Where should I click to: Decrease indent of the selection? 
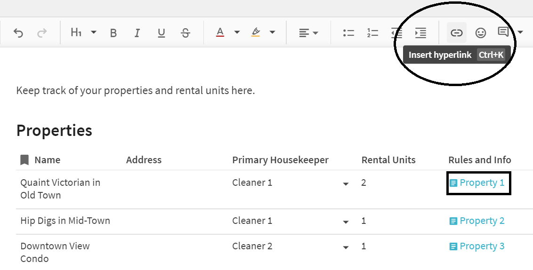[x=397, y=33]
